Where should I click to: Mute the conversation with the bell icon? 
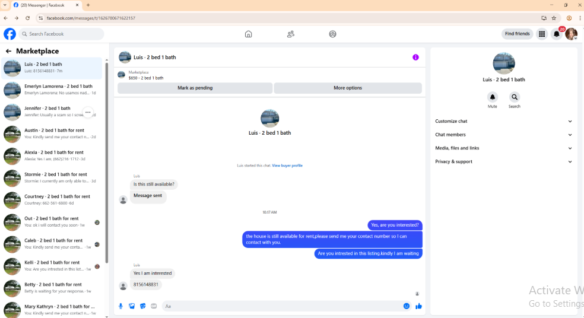[x=493, y=97]
